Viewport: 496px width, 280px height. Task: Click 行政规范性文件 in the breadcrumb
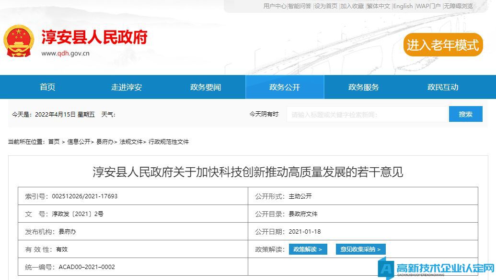coord(169,142)
